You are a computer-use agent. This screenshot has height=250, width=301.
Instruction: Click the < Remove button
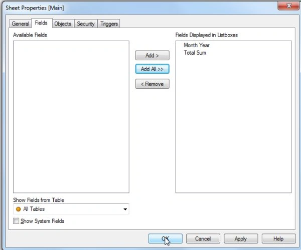click(152, 84)
